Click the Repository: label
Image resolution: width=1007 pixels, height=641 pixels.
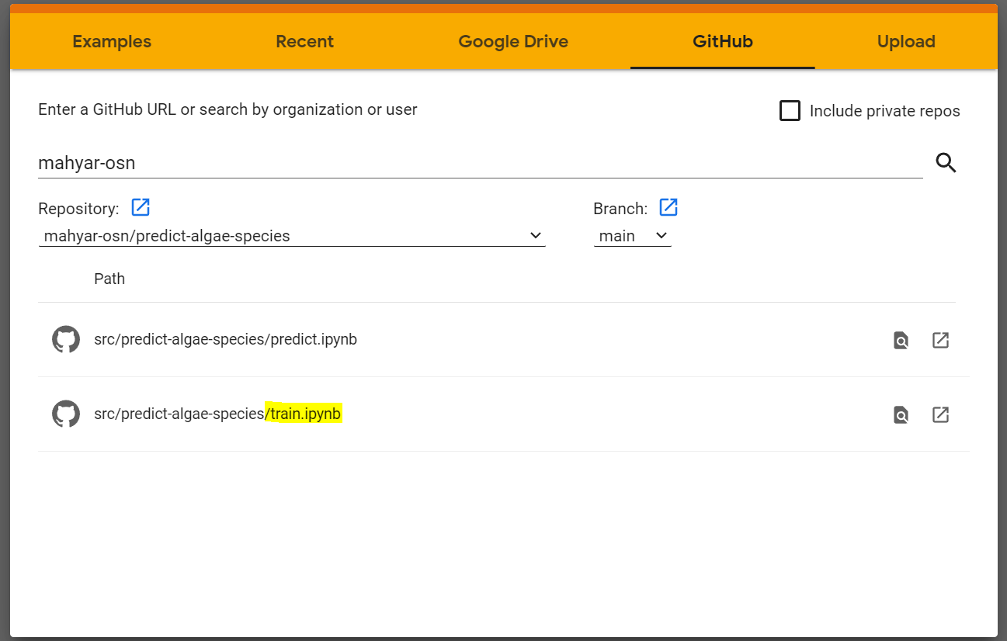pos(78,209)
